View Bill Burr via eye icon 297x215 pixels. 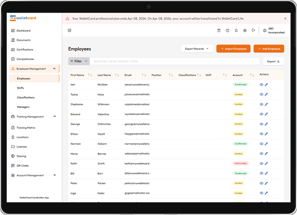tap(261, 173)
